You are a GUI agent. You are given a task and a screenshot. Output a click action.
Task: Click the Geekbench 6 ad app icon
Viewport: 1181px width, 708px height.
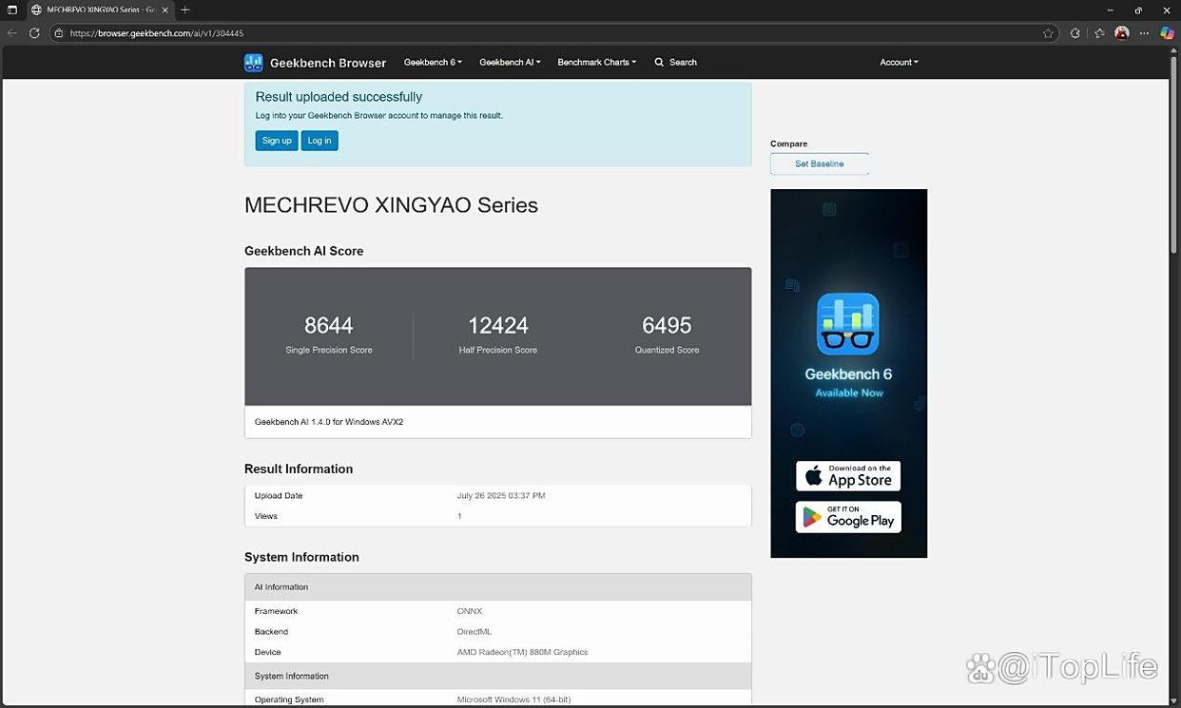pos(848,324)
